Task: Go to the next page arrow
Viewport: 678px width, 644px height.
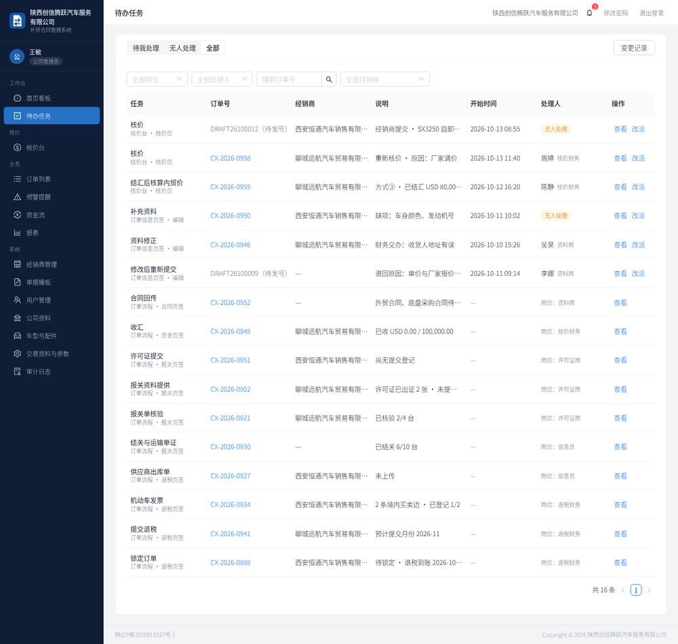Action: pyautogui.click(x=649, y=590)
